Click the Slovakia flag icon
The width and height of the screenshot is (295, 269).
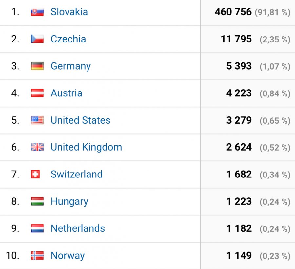(37, 12)
